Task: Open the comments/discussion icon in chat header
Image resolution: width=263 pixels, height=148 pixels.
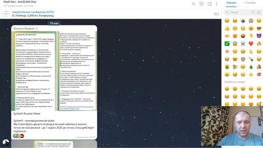Action: coord(201,4)
